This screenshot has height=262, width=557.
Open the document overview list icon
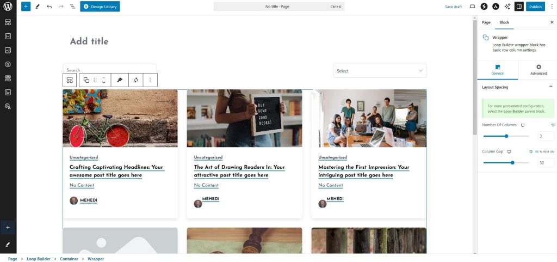pyautogui.click(x=72, y=7)
